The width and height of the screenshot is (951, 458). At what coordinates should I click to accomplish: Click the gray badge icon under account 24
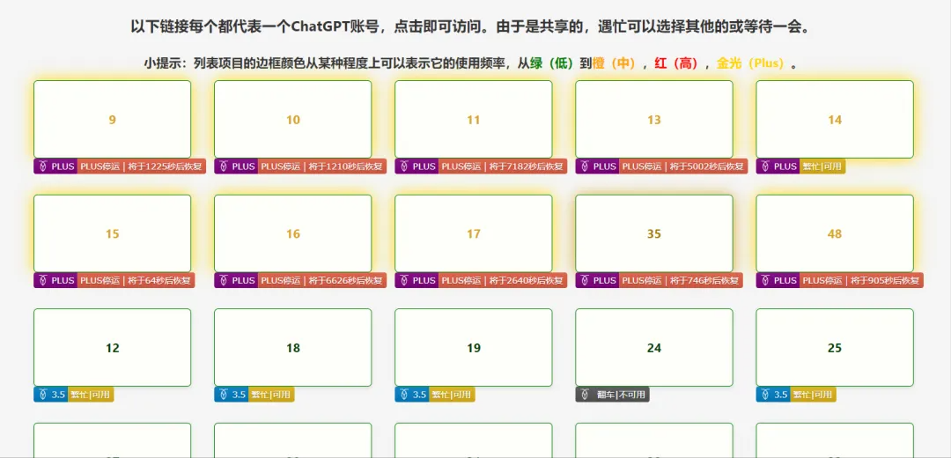(585, 395)
